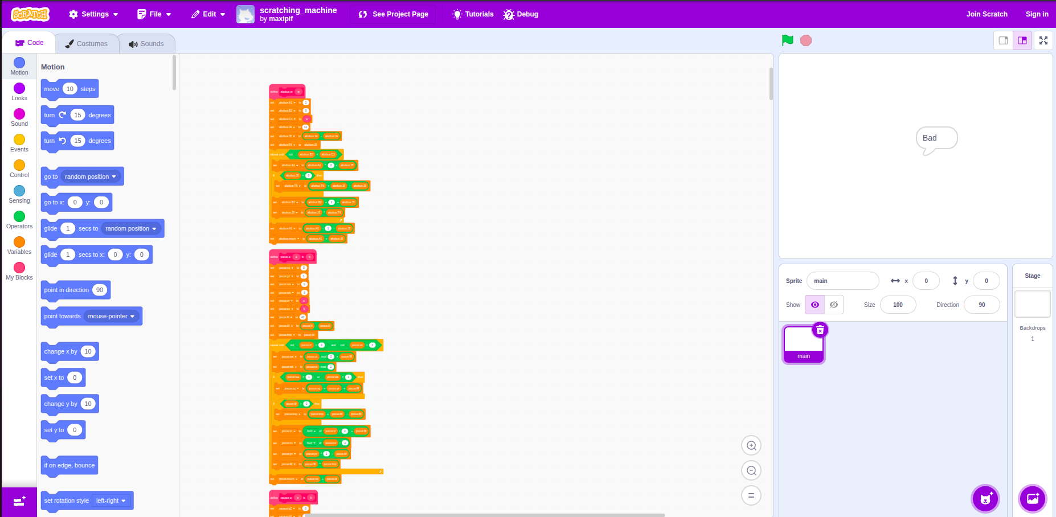Delete the main sprite with trash icon
Image resolution: width=1056 pixels, height=517 pixels.
(820, 330)
